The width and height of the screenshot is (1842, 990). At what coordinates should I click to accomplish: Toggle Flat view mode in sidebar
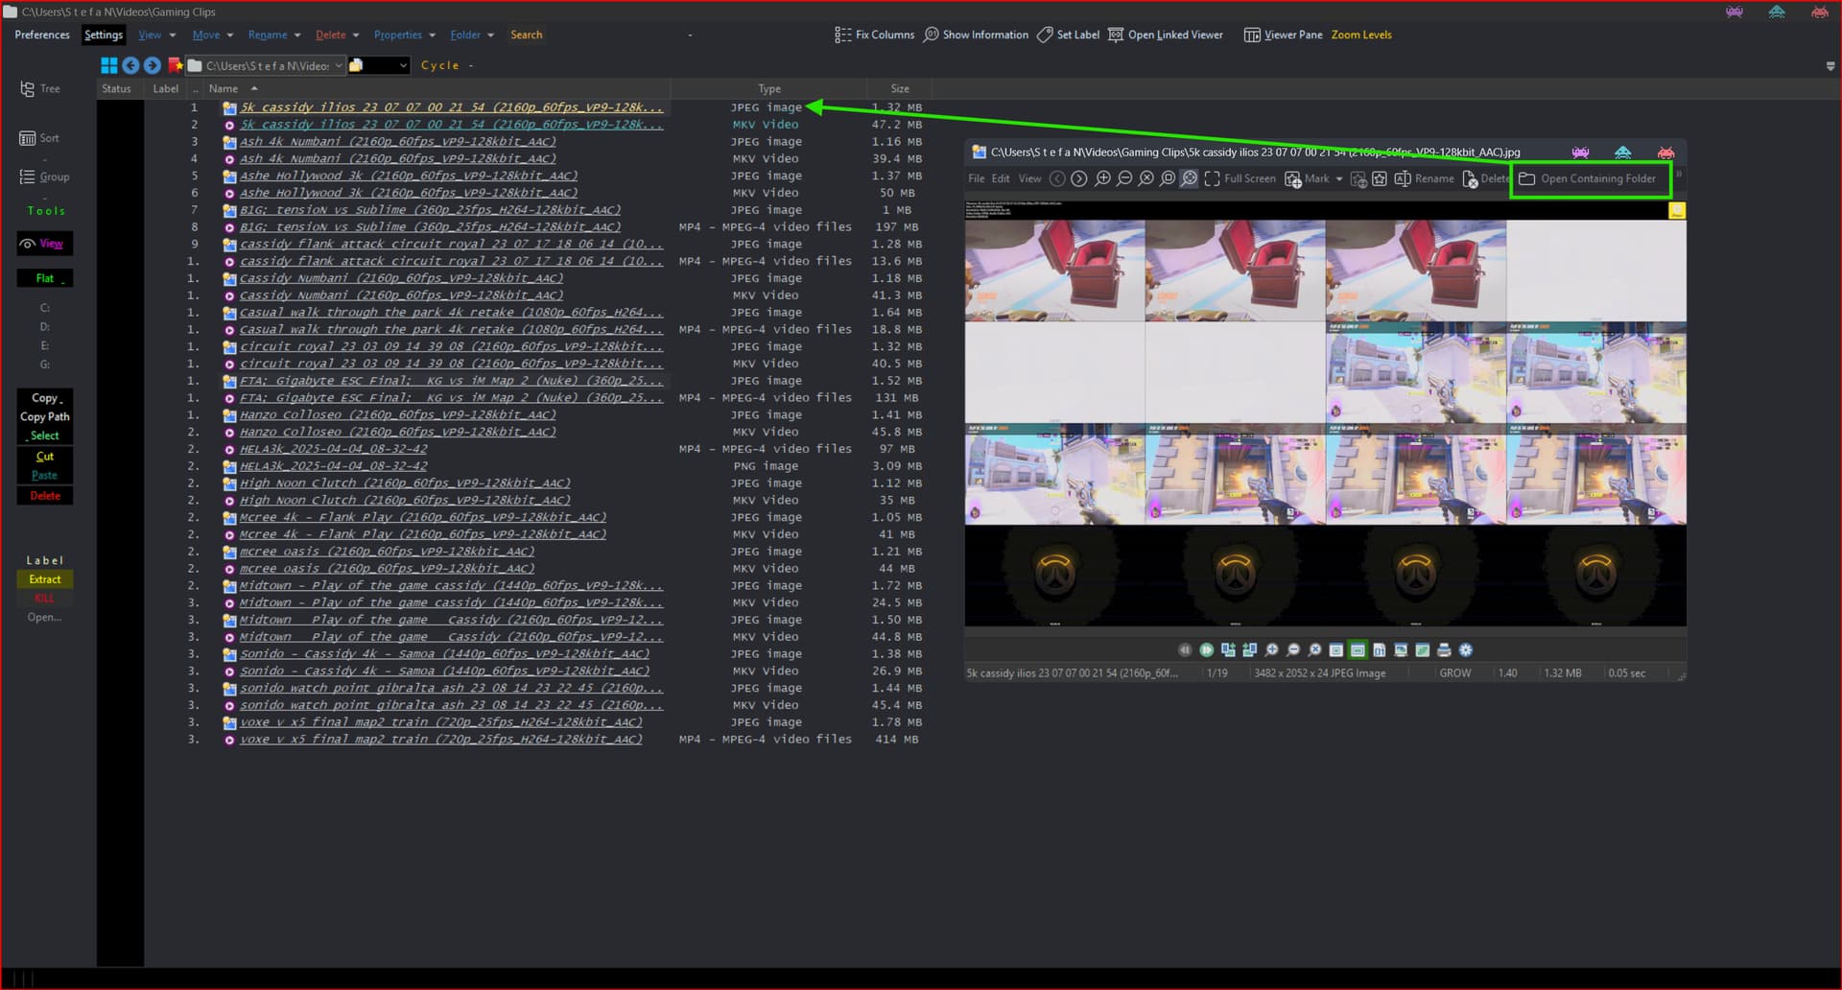tap(44, 278)
